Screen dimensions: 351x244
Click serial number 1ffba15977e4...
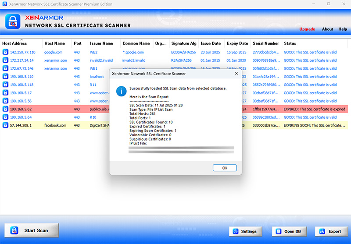tap(266, 109)
